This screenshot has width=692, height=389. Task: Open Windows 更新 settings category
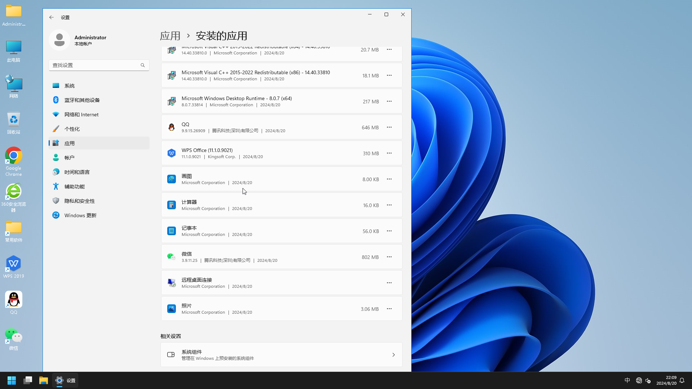tap(99, 215)
